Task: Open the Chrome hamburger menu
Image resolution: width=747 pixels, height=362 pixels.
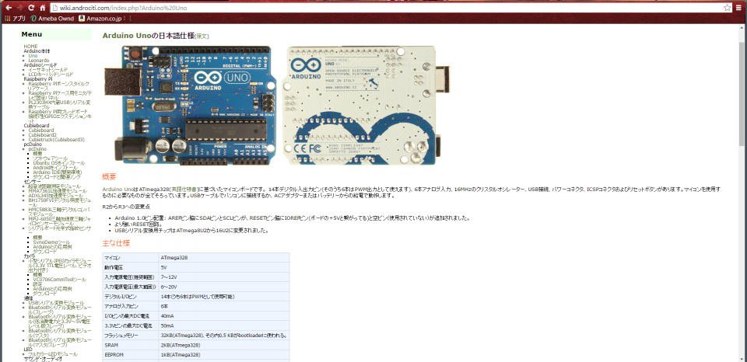Action: pyautogui.click(x=739, y=8)
